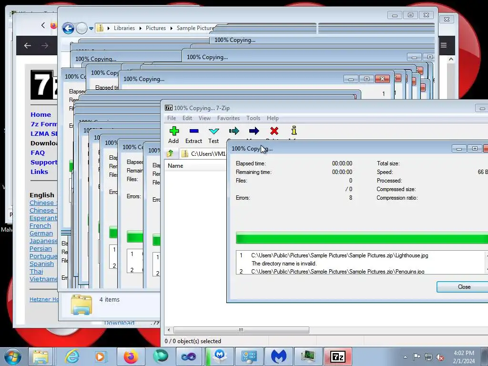Click the Forward button in Explorer window

click(x=81, y=28)
